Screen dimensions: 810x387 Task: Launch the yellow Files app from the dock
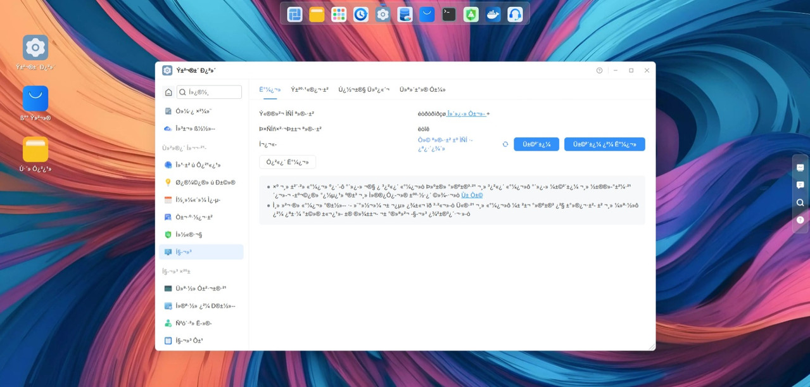pyautogui.click(x=317, y=14)
